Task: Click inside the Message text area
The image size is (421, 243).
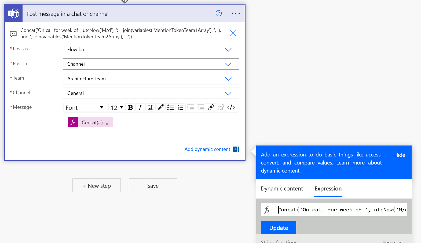Action: (151, 129)
